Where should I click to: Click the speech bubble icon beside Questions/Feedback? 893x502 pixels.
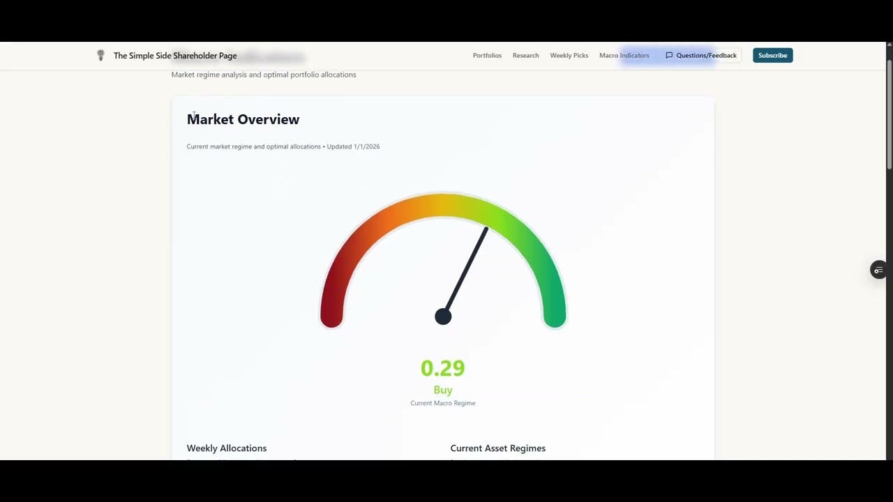[x=669, y=56]
